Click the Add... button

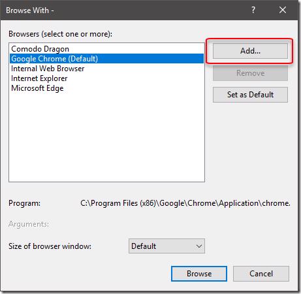click(x=250, y=51)
